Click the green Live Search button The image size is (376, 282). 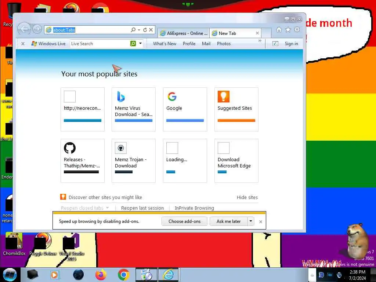[133, 43]
